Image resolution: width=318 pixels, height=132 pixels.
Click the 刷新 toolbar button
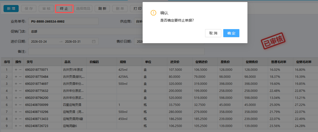click(x=102, y=9)
